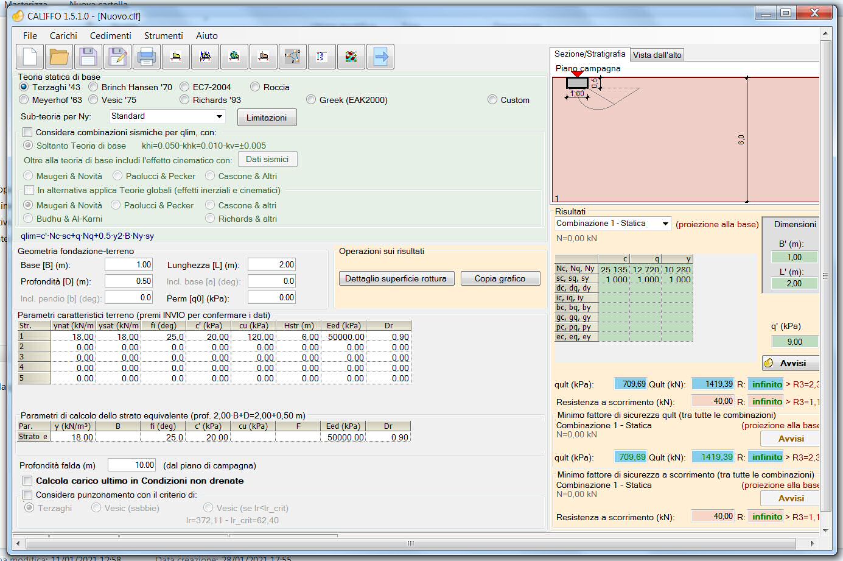Save using the floppy disk icon
The width and height of the screenshot is (843, 561).
88,57
